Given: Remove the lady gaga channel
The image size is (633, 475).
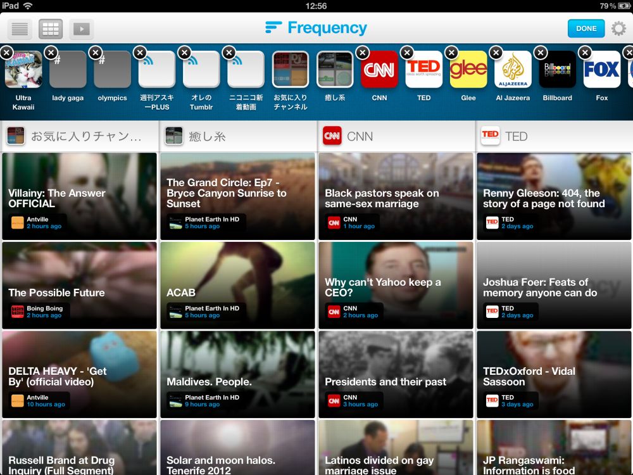Looking at the screenshot, I should click(x=51, y=53).
